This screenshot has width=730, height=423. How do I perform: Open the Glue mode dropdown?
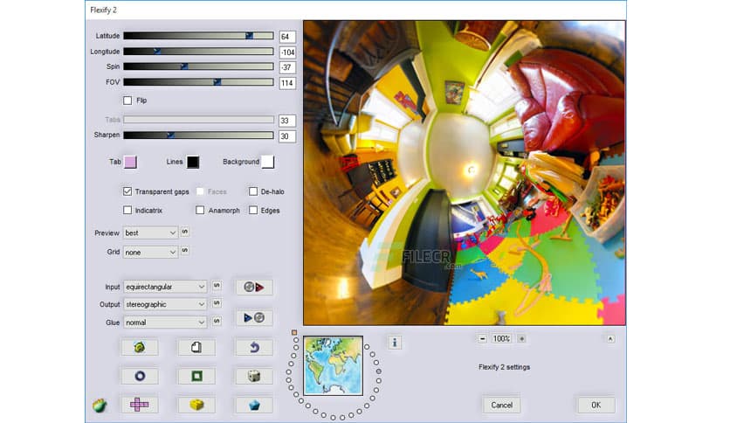pos(165,322)
